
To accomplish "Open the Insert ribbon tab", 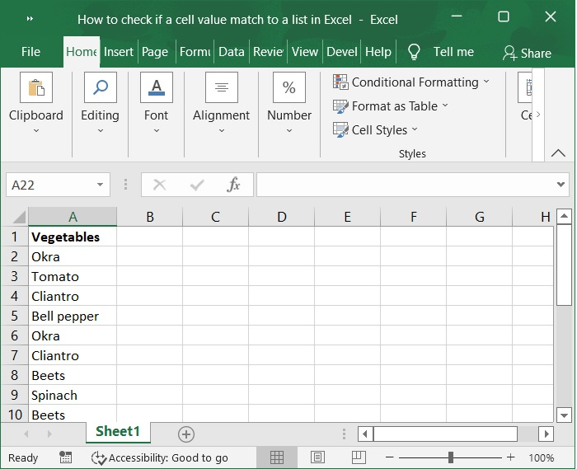I will tap(119, 51).
